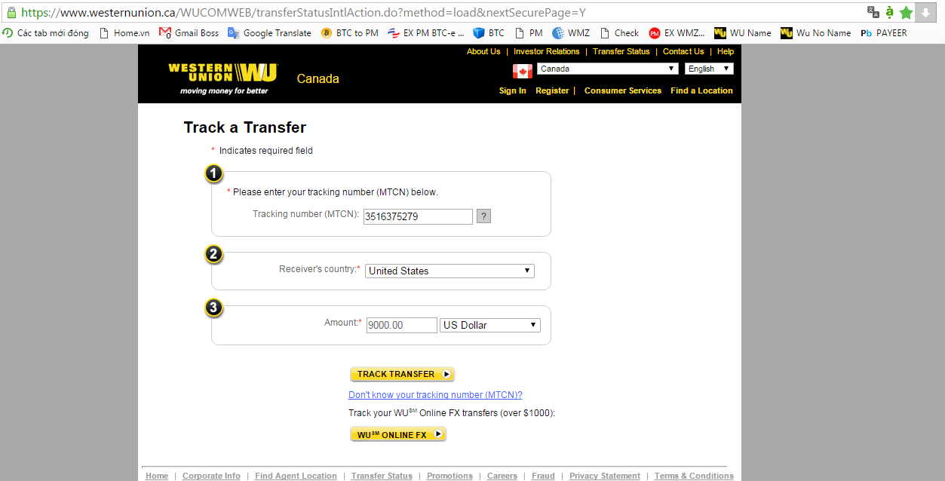Open the BTC to PM bookmark
This screenshot has width=945, height=481.
pos(350,33)
